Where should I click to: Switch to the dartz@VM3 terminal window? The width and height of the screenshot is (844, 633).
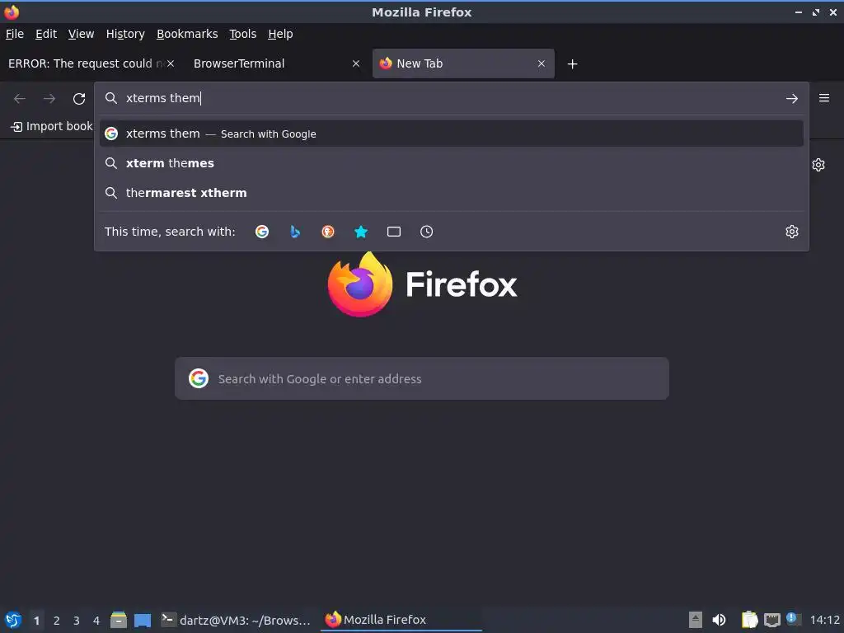tap(236, 620)
